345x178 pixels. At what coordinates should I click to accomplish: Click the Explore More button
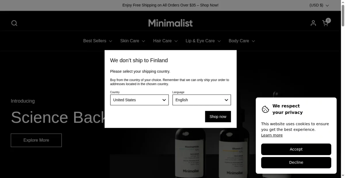pyautogui.click(x=36, y=140)
